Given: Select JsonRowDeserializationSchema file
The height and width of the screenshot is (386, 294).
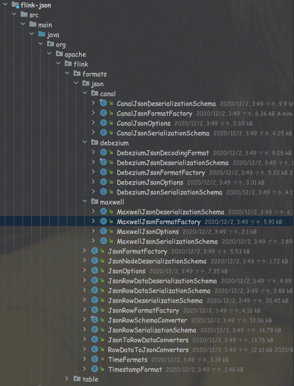Looking at the screenshot, I should pos(155,300).
